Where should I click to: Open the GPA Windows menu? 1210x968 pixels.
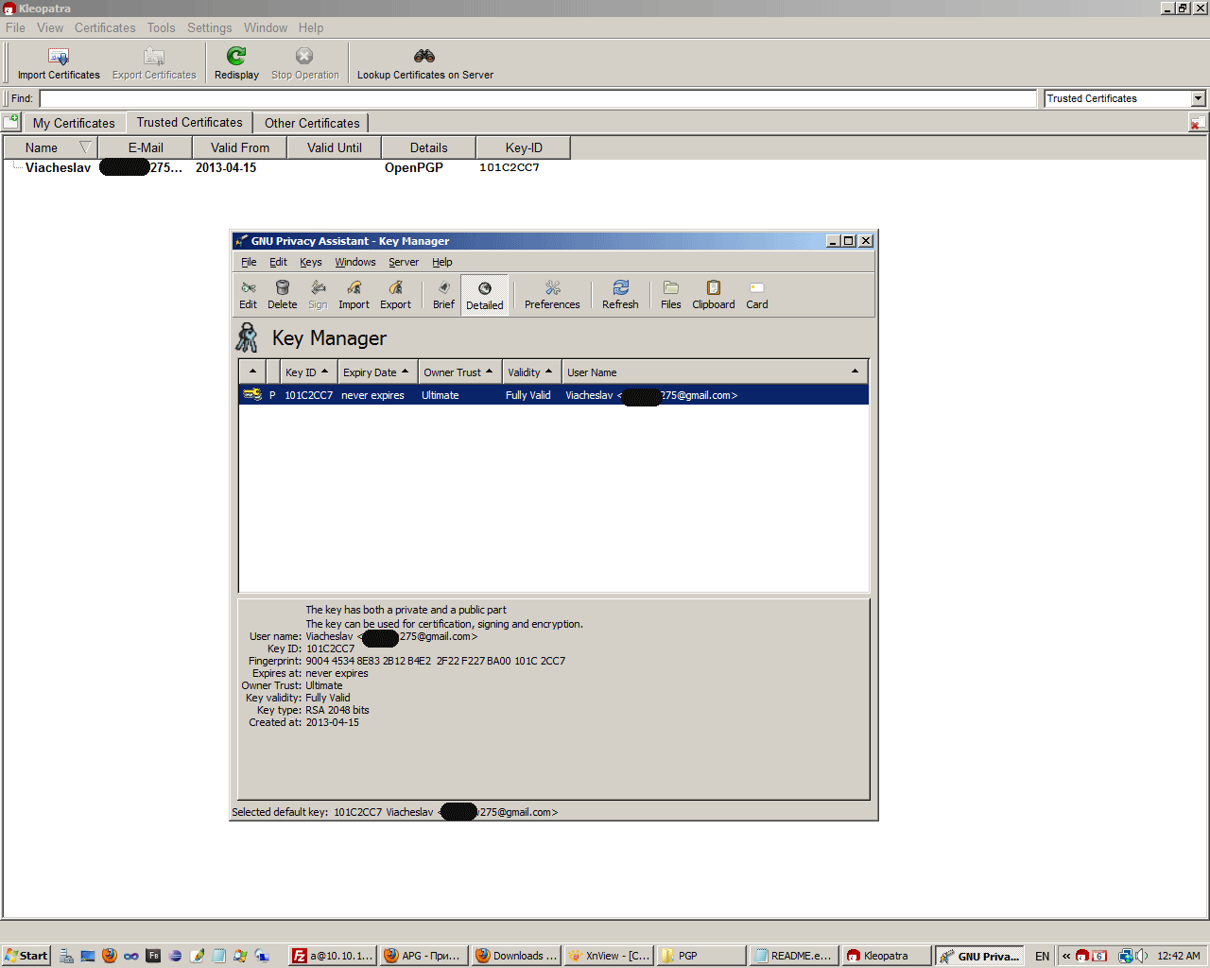click(355, 262)
